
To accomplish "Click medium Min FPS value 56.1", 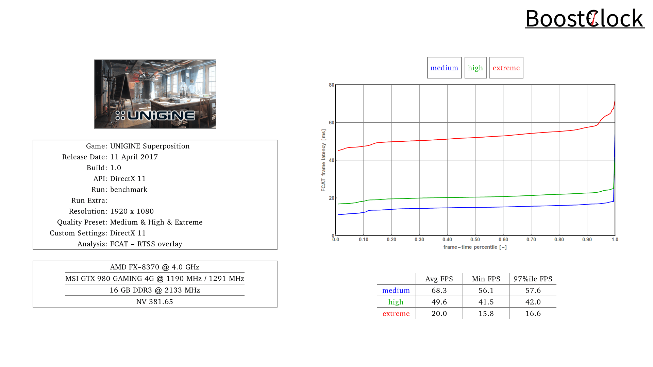I will 486,291.
